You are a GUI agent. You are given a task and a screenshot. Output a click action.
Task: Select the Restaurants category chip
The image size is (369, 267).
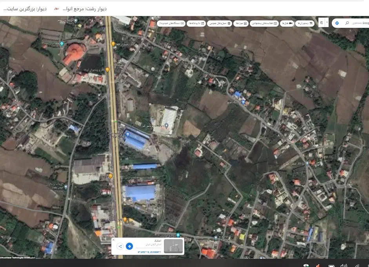(305, 24)
